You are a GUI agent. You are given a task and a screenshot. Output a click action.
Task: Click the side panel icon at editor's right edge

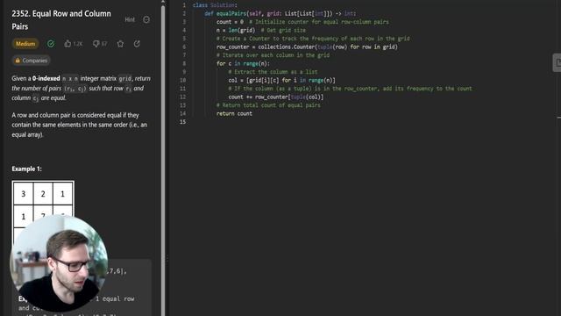557,62
